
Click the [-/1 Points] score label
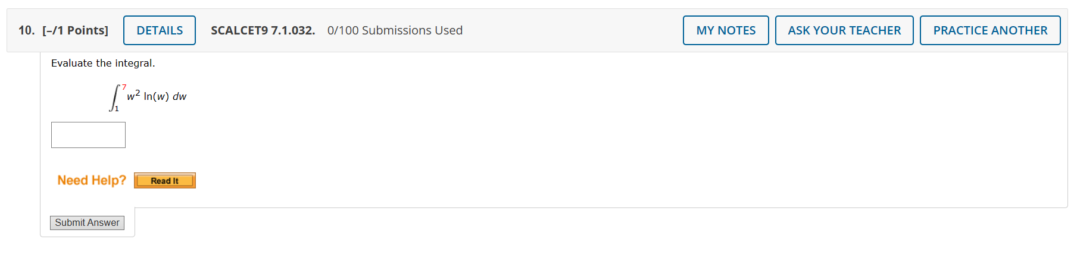[76, 30]
